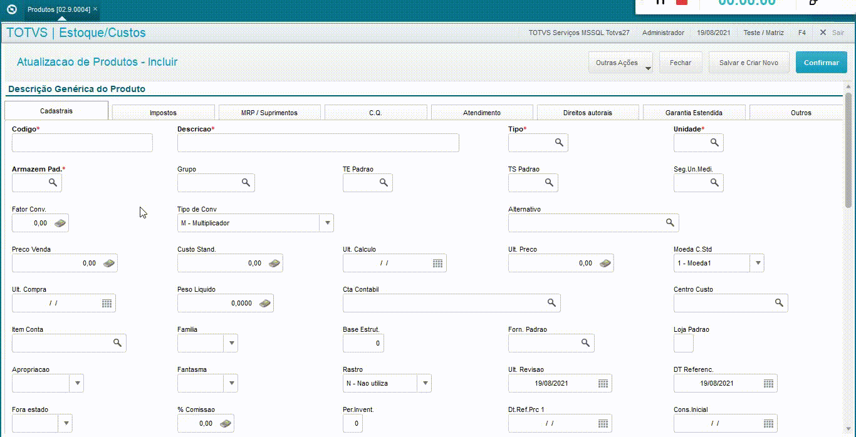Screen dimensions: 856x437
Task: Click the Teste / Matriz company label
Action: [763, 33]
